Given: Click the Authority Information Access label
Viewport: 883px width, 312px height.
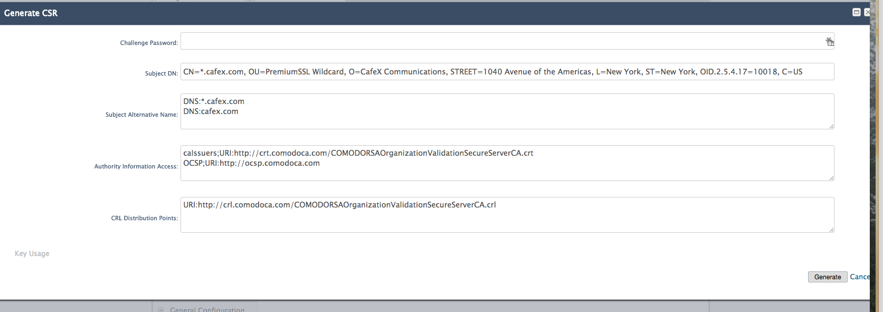Looking at the screenshot, I should (x=136, y=166).
